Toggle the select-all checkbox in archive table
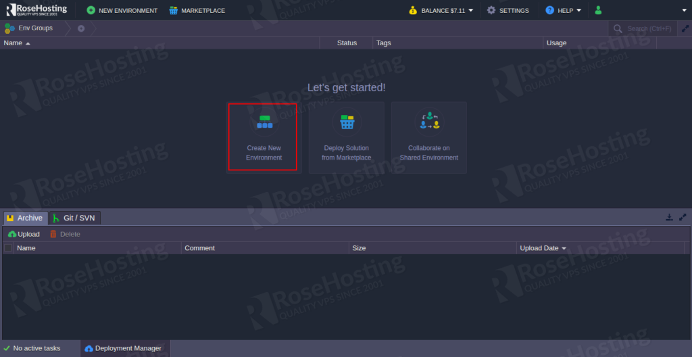This screenshot has width=692, height=357. 8,248
